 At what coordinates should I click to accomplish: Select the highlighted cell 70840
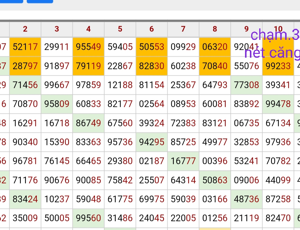click(x=215, y=66)
